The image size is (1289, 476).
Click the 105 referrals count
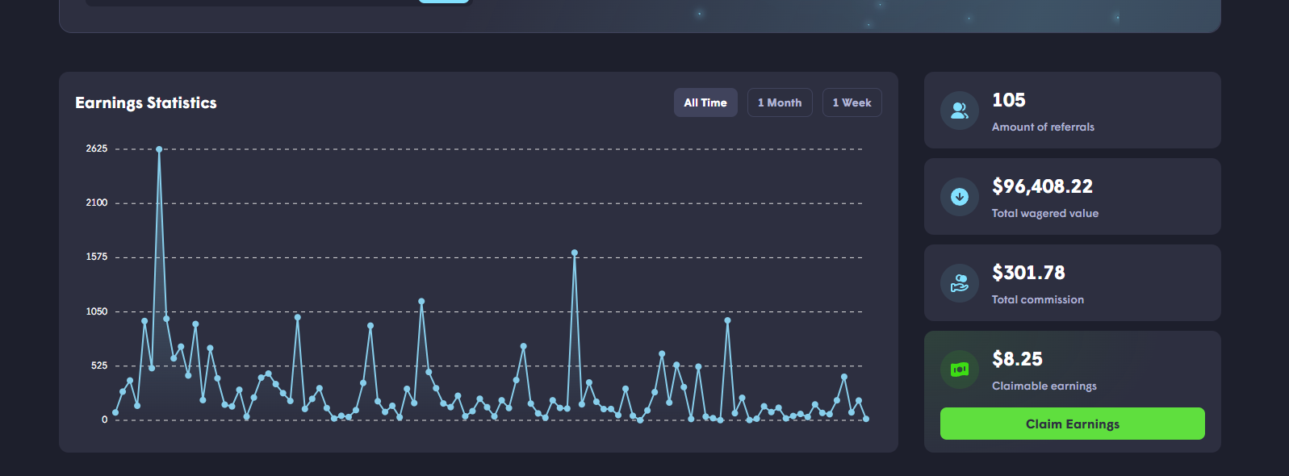pyautogui.click(x=1008, y=100)
